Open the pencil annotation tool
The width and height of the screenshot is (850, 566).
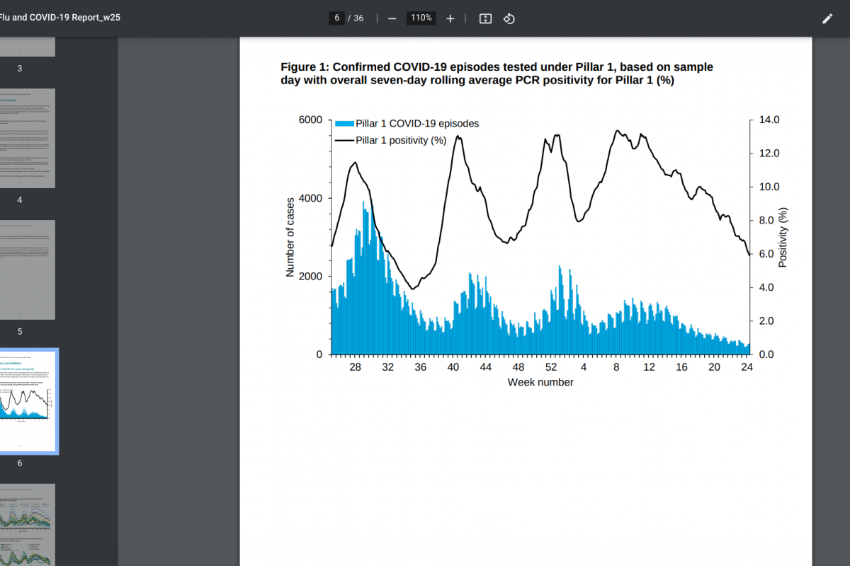(827, 18)
